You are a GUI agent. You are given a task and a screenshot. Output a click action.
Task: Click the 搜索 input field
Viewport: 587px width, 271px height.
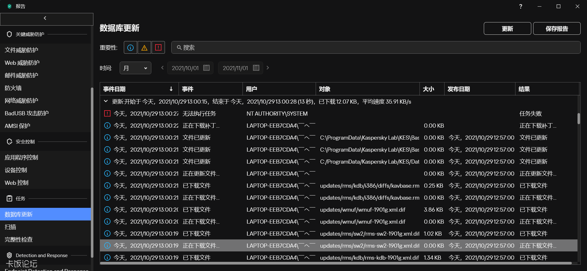(376, 47)
